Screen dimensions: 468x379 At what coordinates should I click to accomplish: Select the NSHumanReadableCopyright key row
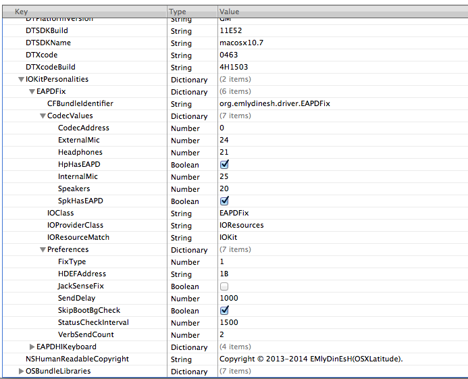point(77,359)
